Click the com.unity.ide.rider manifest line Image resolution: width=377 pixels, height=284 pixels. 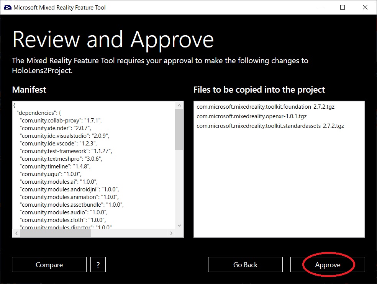pos(55,128)
